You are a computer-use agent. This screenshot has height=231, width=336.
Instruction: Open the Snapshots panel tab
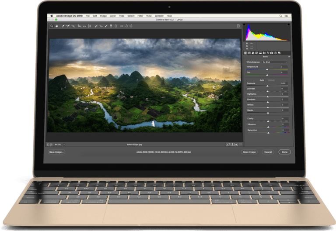click(279, 53)
